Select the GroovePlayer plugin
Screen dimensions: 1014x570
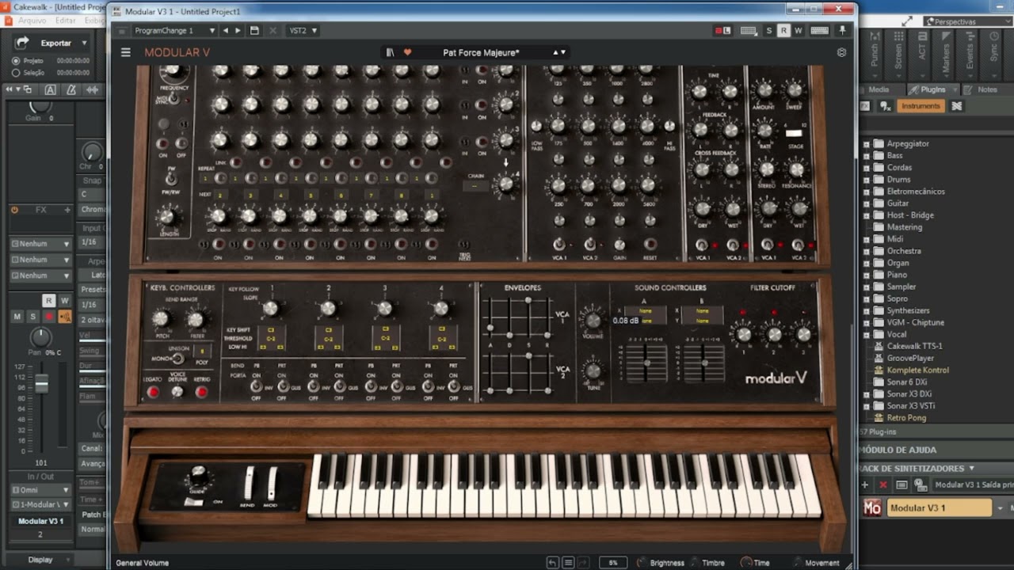pos(911,358)
